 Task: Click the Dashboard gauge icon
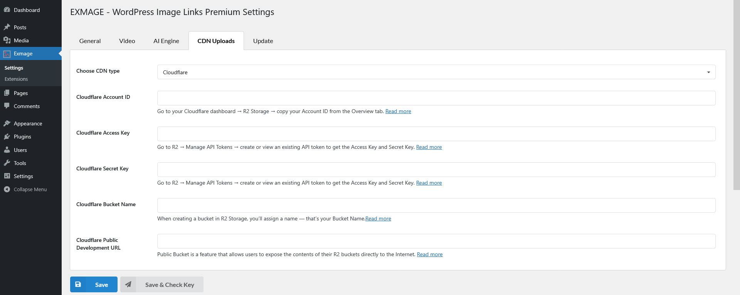7,10
